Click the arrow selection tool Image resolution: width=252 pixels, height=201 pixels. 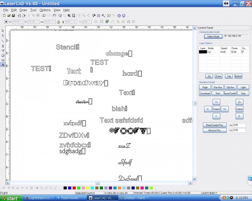point(3,31)
